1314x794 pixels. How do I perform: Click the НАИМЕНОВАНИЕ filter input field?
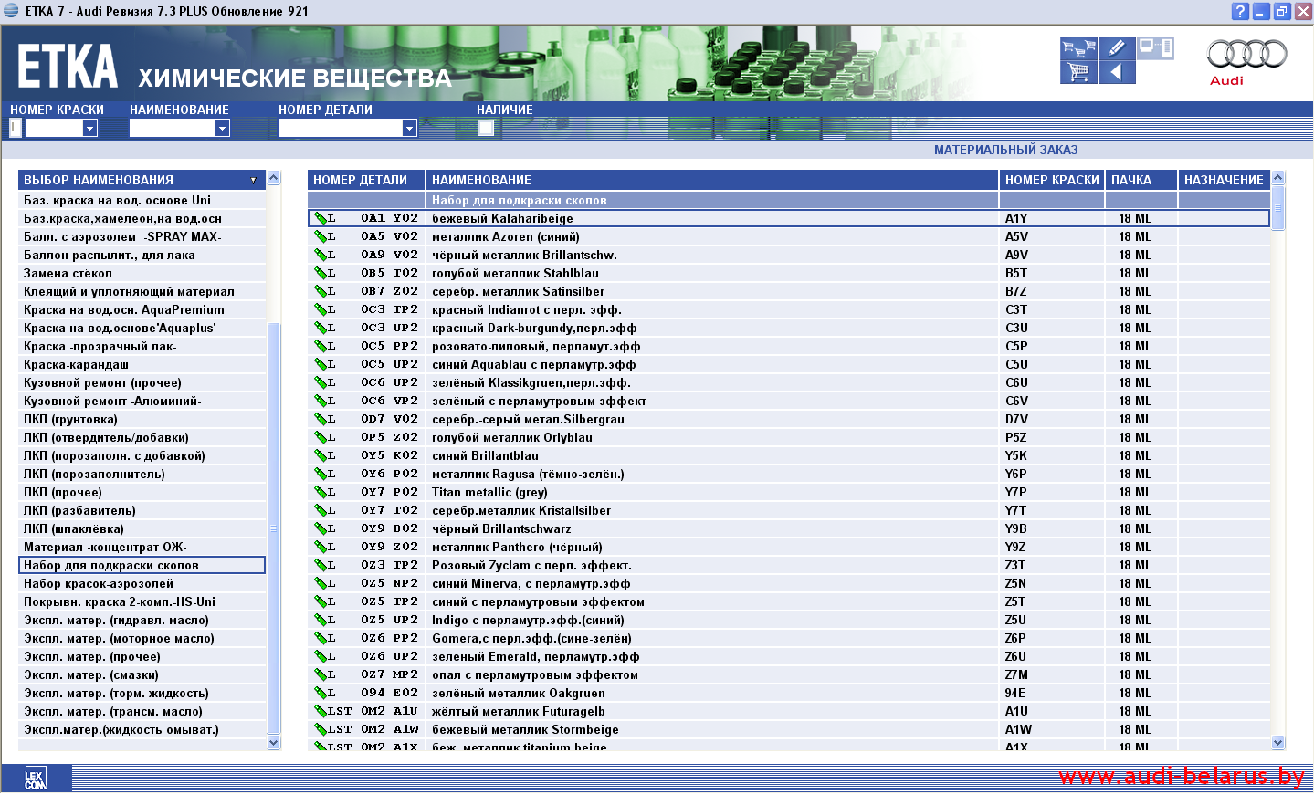click(173, 128)
